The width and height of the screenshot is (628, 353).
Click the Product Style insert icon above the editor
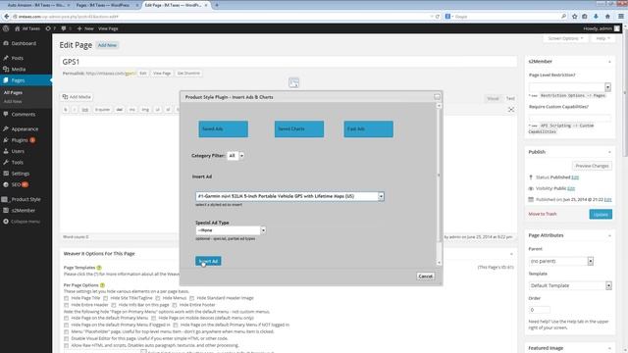point(293,82)
